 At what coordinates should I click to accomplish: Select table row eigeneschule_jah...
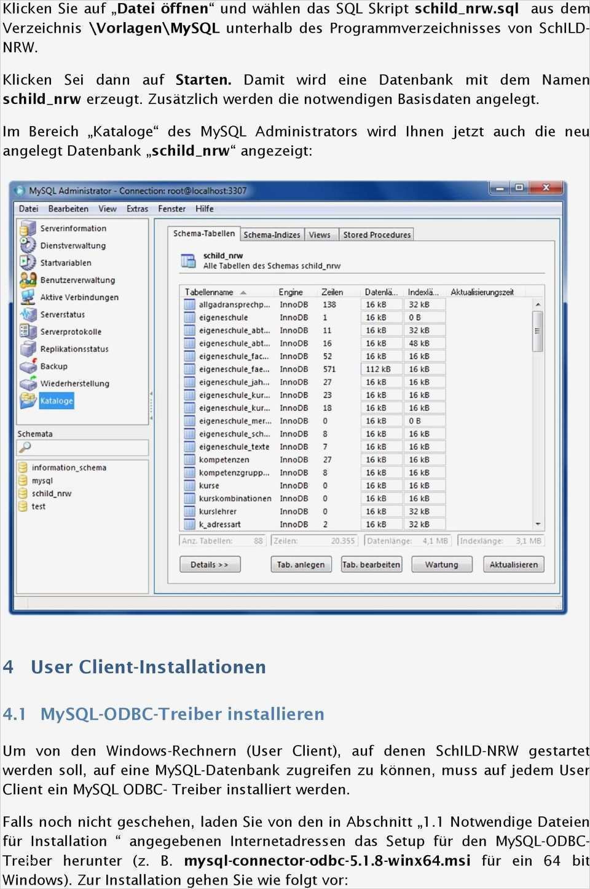pyautogui.click(x=356, y=382)
